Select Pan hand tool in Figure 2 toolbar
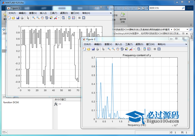Viewport: 195px width, 136px height. (x=118, y=49)
